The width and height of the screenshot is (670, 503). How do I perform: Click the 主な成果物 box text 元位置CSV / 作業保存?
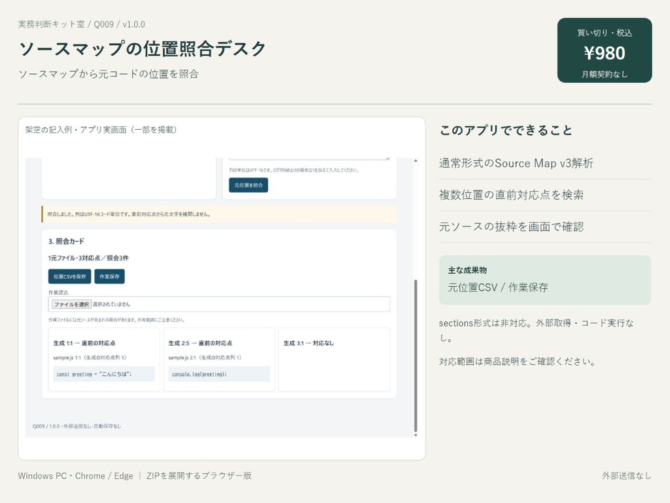pos(498,287)
